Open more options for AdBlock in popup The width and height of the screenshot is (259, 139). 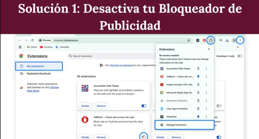coord(206,76)
